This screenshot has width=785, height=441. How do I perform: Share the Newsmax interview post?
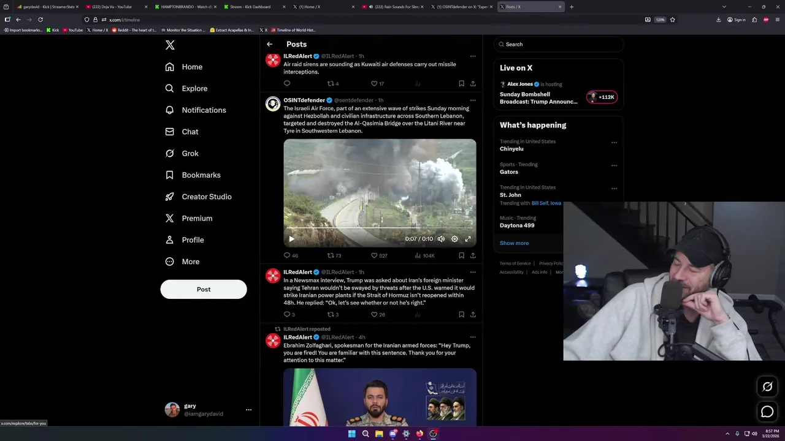click(473, 314)
